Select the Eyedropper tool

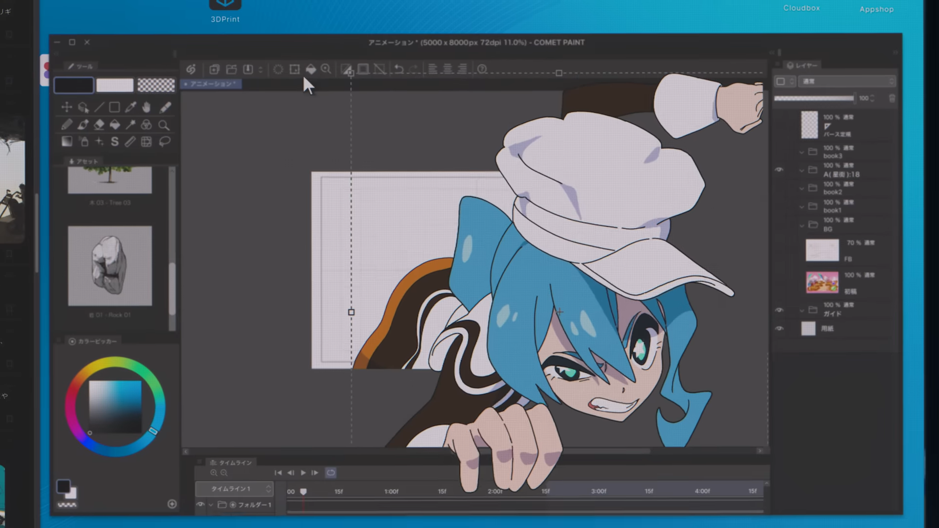point(131,107)
